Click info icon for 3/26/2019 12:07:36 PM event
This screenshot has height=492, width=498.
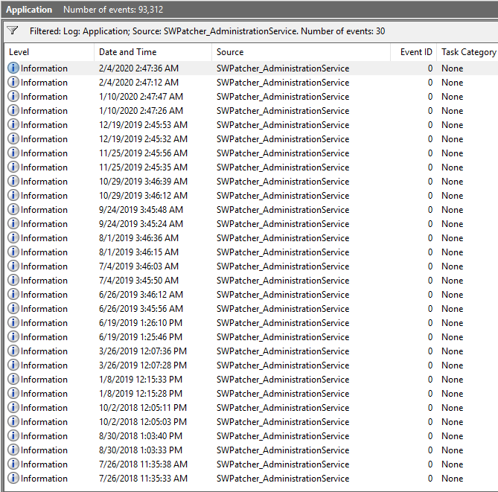point(13,351)
